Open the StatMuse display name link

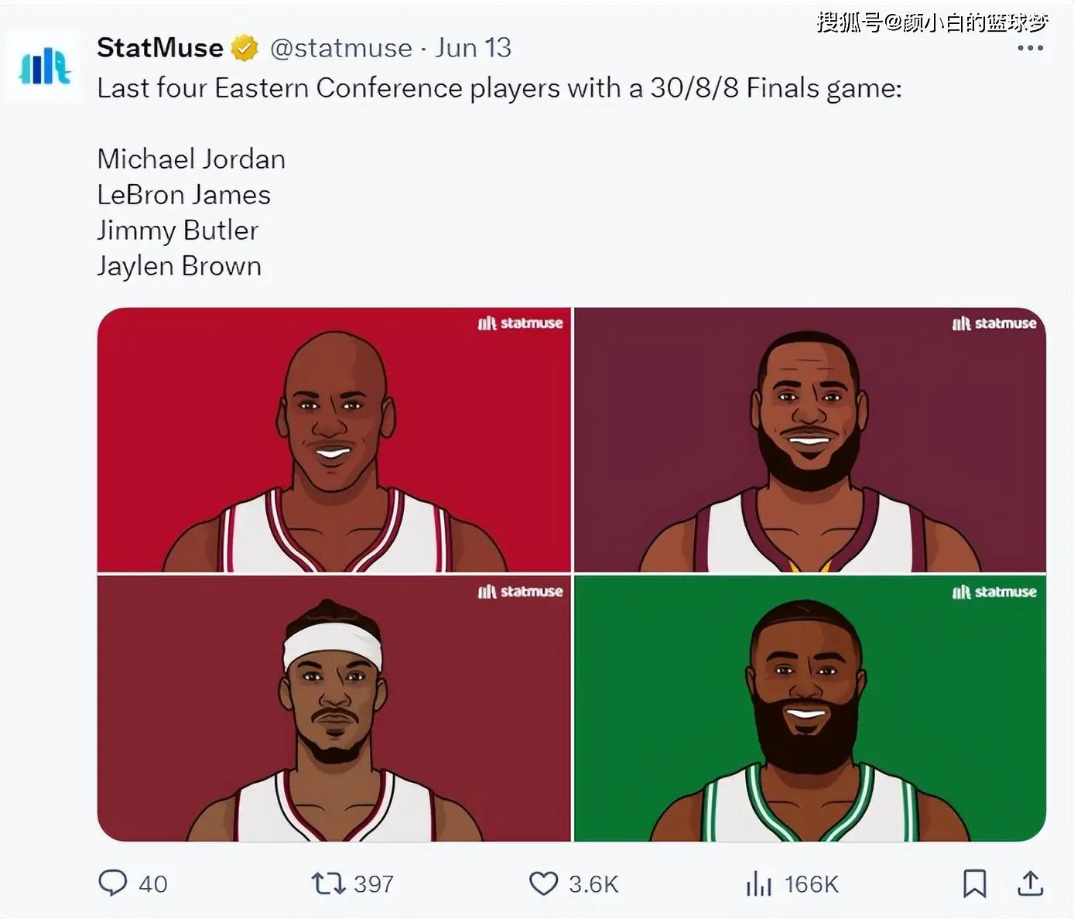tap(160, 48)
